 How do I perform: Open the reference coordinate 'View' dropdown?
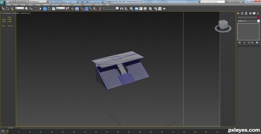(61, 8)
